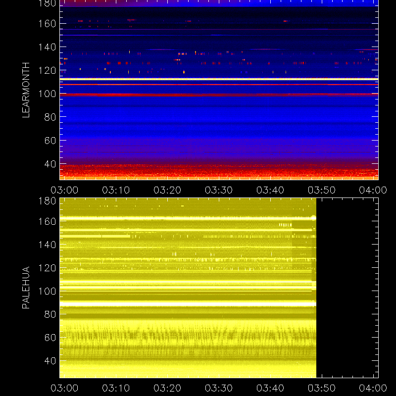396x396 pixels.
Task: Click the 80 frequency tick label on Palehua plot
Action: pyautogui.click(x=50, y=314)
